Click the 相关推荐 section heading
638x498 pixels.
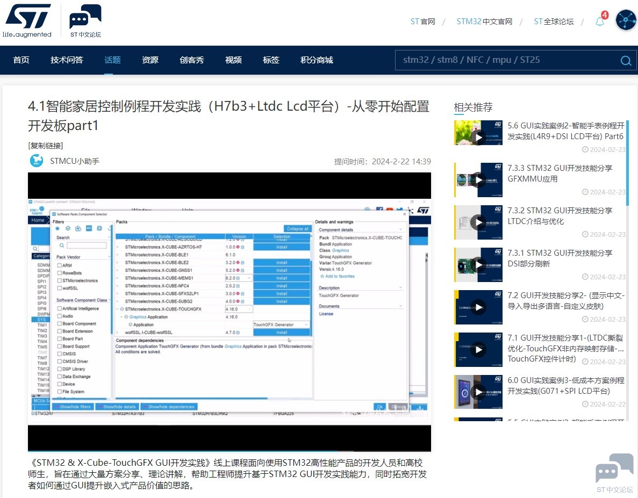click(x=473, y=107)
